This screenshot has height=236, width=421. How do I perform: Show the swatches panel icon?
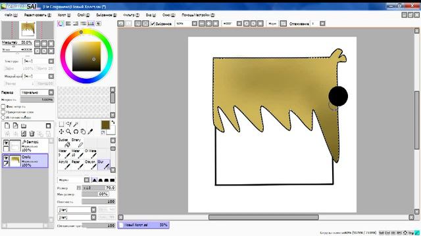[91, 24]
